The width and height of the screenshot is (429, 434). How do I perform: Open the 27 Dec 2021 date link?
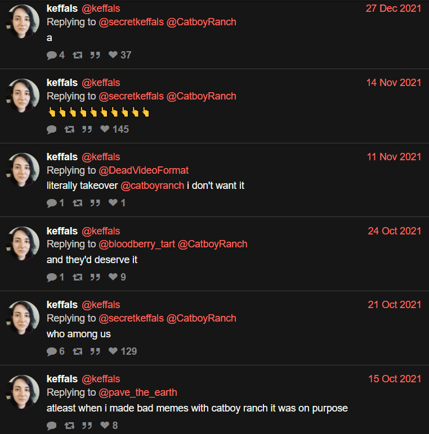coord(393,8)
